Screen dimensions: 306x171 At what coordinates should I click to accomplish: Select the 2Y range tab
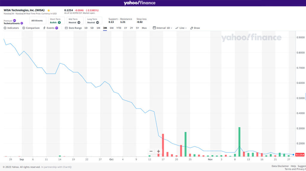pos(131,28)
